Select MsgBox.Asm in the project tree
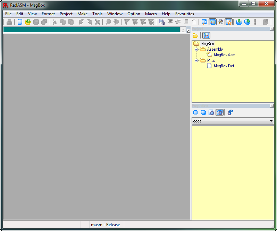Viewport: 277px width, 231px height. (x=224, y=55)
